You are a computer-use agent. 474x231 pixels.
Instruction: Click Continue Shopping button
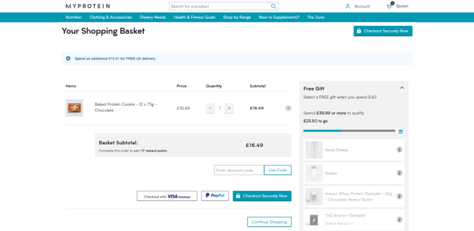click(x=270, y=222)
